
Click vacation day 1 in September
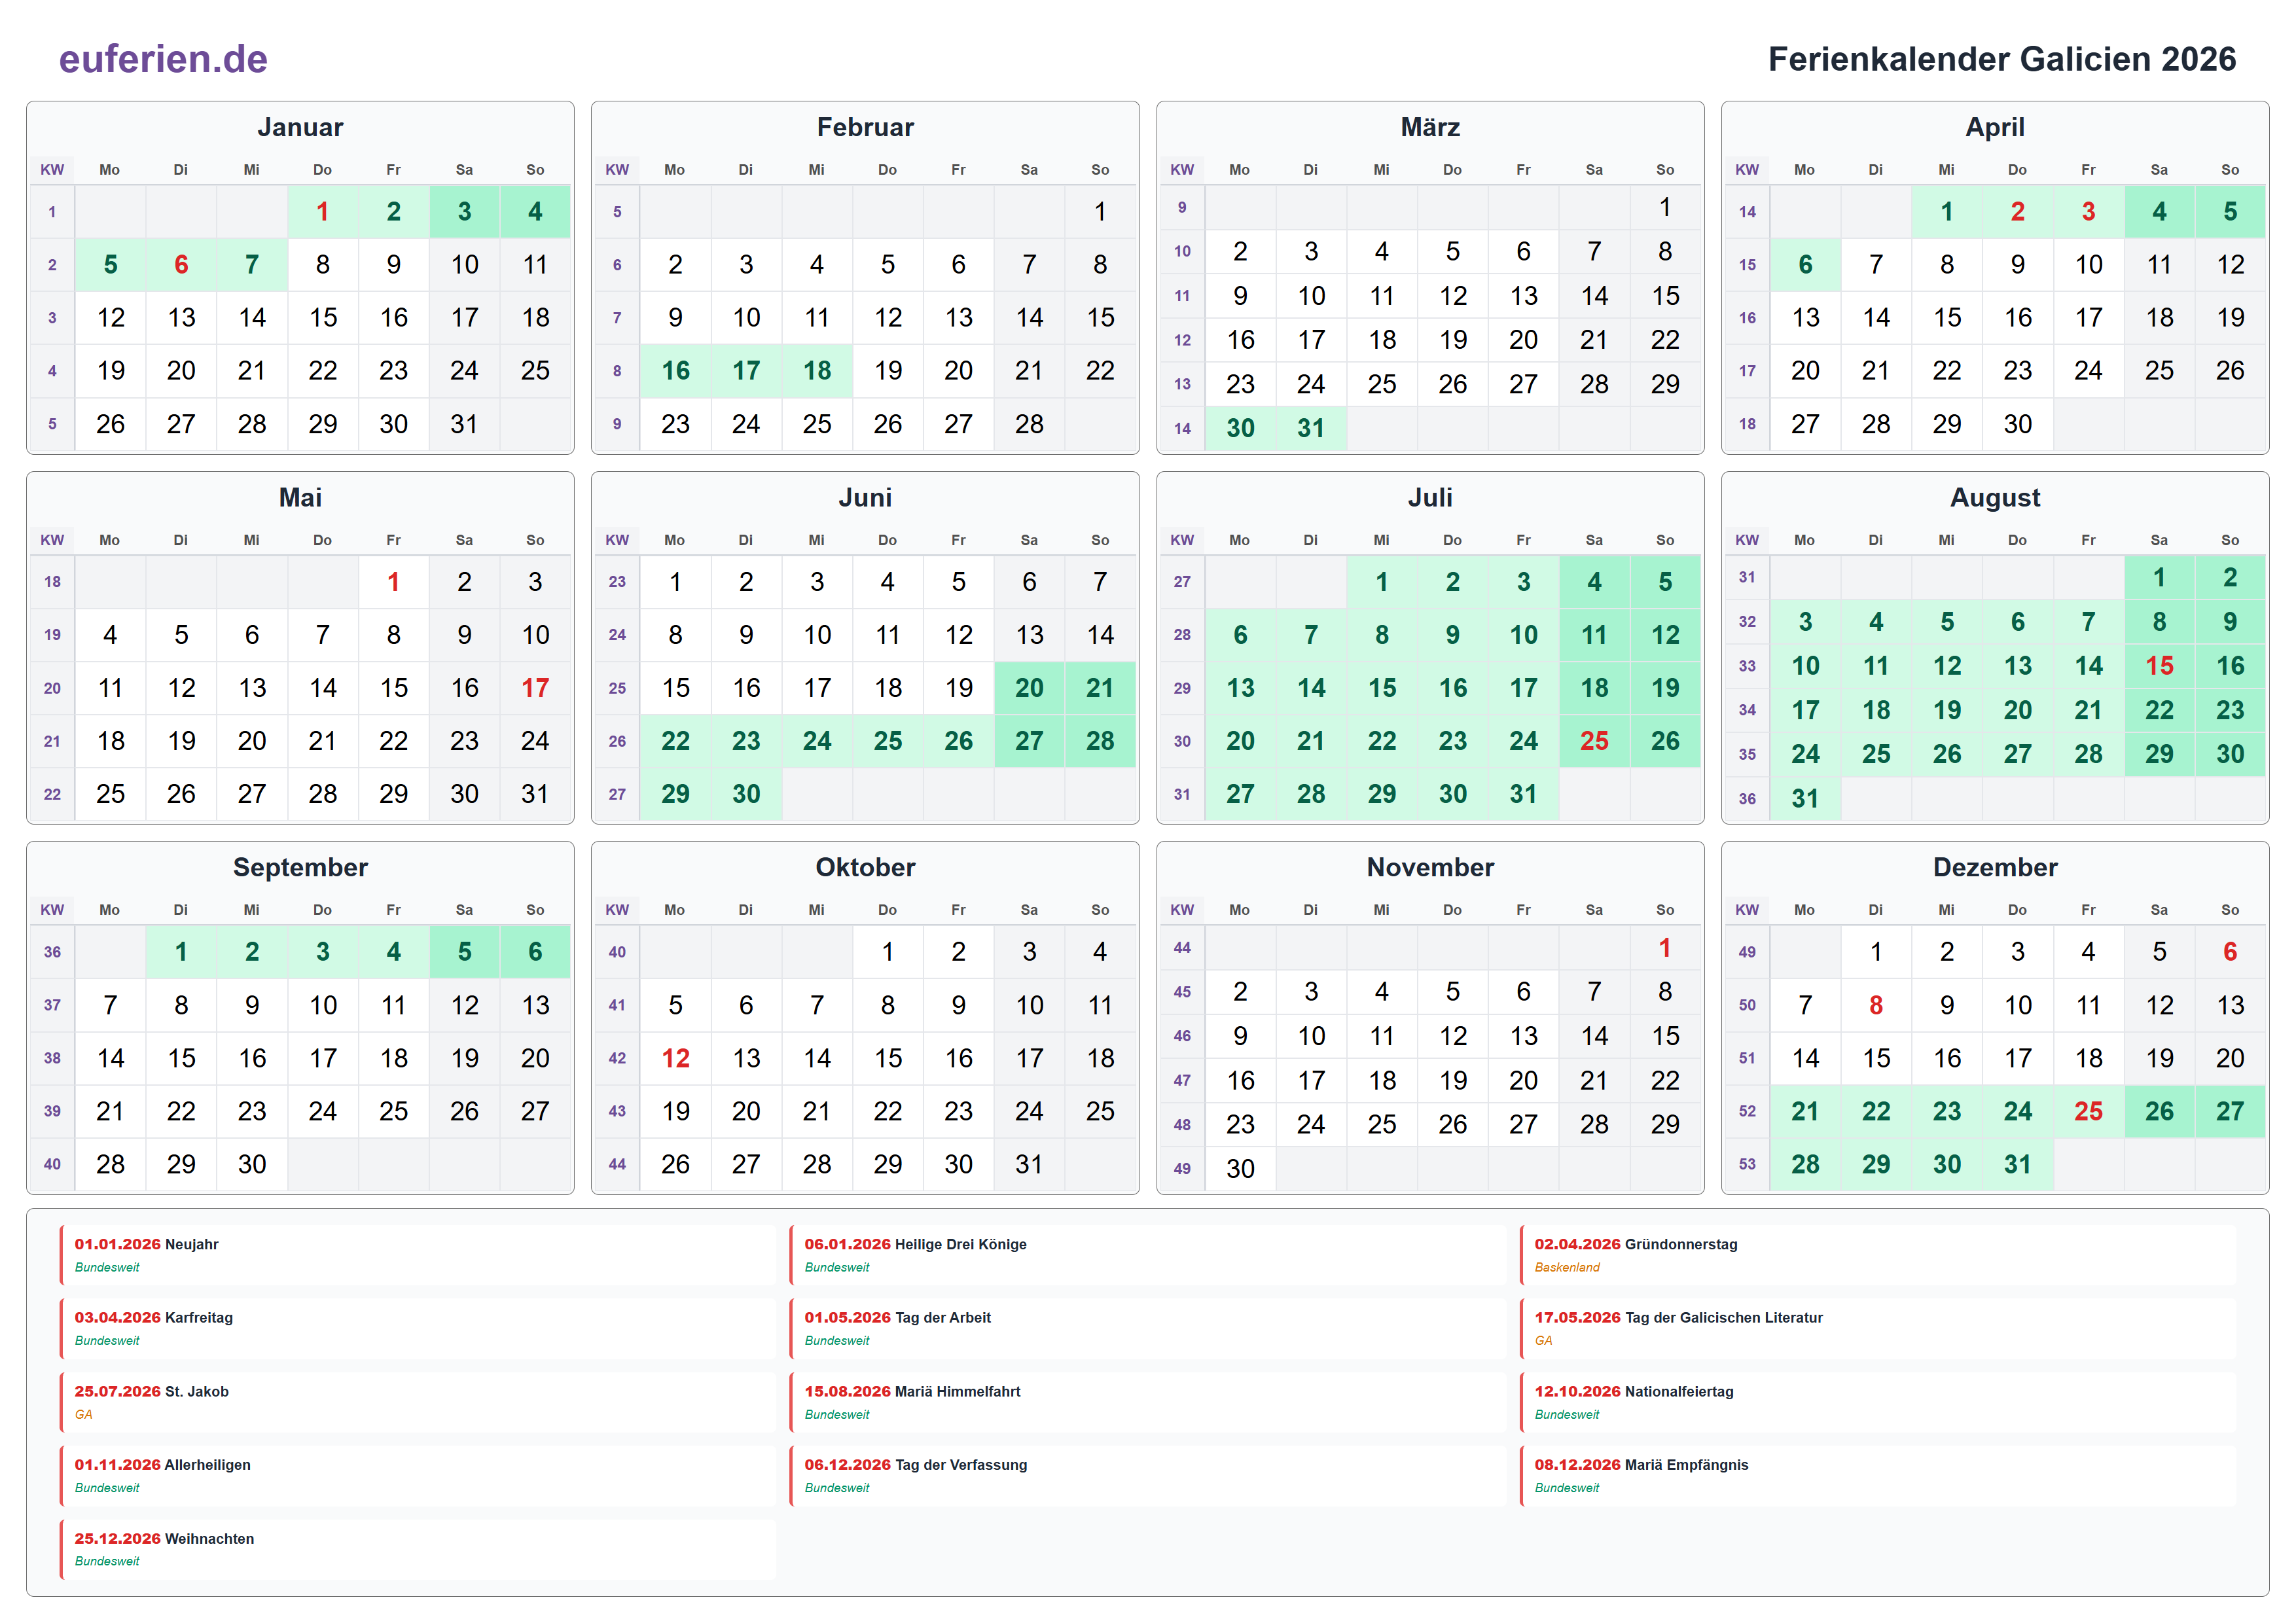coord(181,952)
